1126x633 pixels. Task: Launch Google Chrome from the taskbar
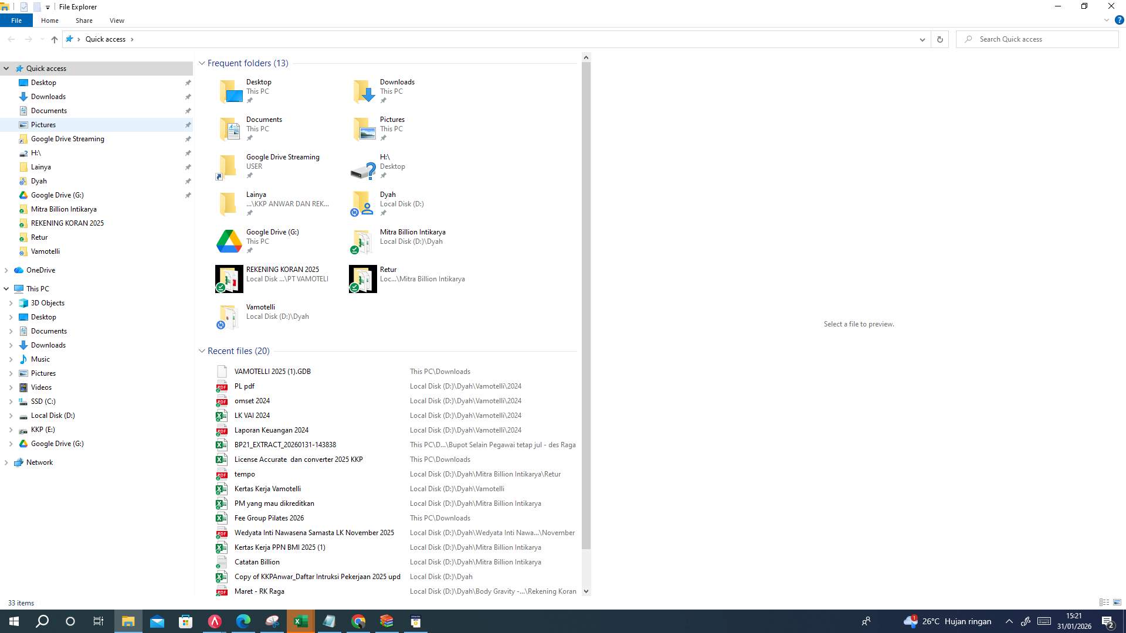click(x=358, y=621)
